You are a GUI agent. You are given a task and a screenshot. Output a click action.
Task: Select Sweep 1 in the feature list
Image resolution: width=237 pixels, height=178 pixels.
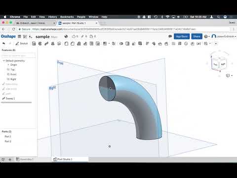coord(10,98)
